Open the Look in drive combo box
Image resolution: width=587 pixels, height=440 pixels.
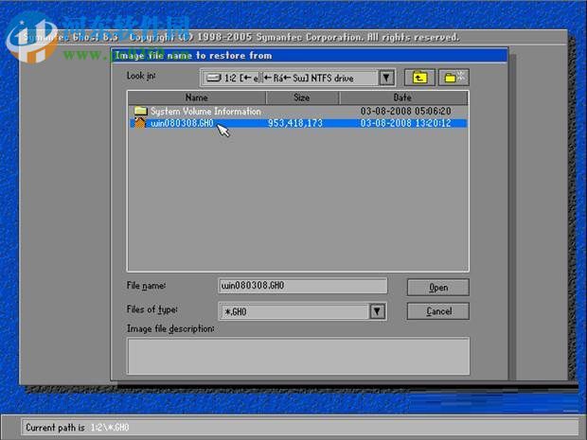pyautogui.click(x=297, y=78)
